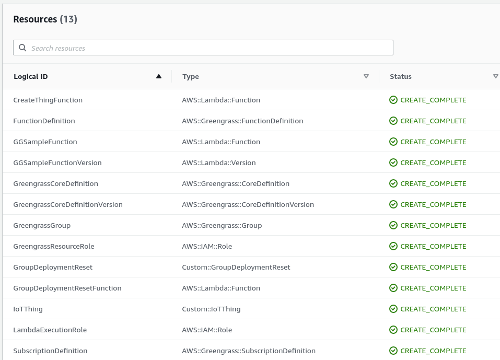Click GGSampleFunctionVersion resource name

click(x=57, y=162)
